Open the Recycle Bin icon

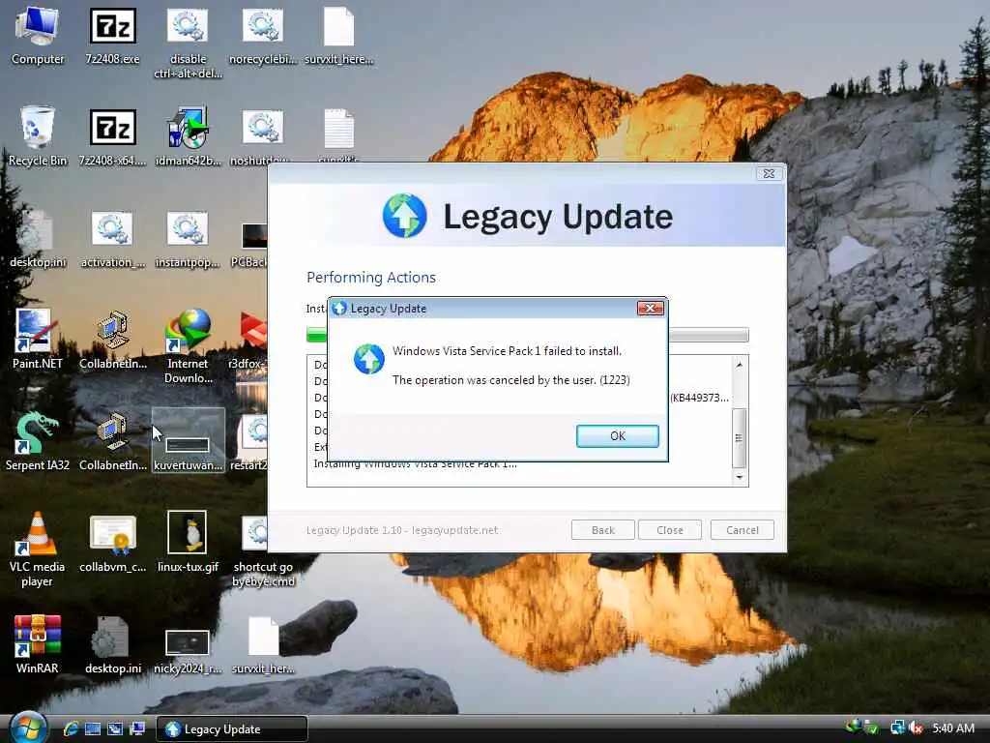(x=38, y=136)
